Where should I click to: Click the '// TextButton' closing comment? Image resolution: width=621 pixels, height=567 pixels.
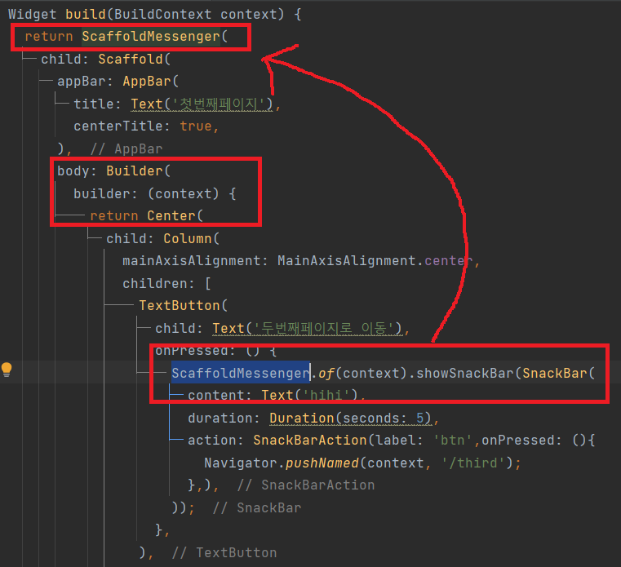coord(224,552)
